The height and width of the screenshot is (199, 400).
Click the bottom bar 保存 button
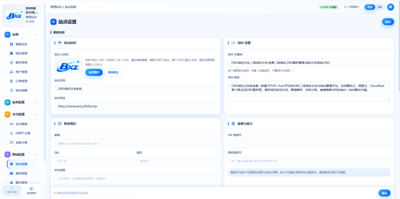(x=384, y=193)
